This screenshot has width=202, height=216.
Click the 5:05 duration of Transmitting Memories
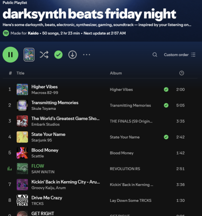[181, 105]
